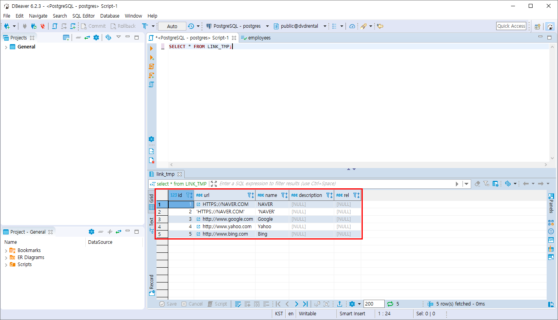The height and width of the screenshot is (320, 558).
Task: Click Link with Editor arrows in Projects
Action: (87, 38)
